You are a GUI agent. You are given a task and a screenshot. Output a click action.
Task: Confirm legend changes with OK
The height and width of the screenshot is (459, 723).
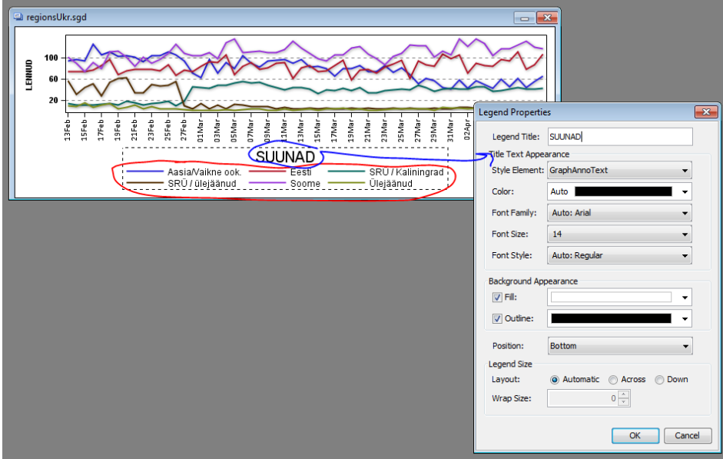tap(635, 435)
